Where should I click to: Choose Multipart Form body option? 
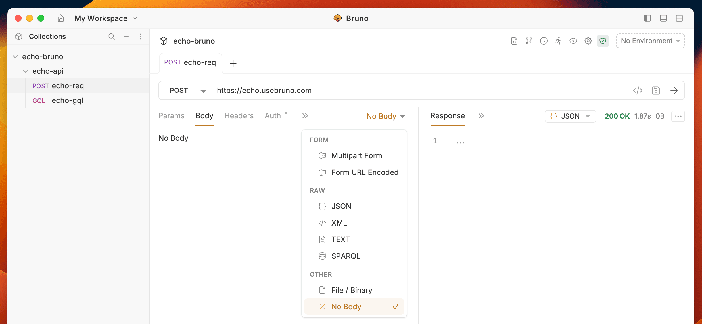pyautogui.click(x=356, y=156)
